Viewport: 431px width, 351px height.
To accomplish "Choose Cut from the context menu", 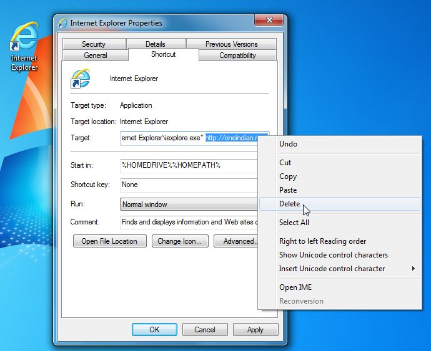I will (340, 163).
